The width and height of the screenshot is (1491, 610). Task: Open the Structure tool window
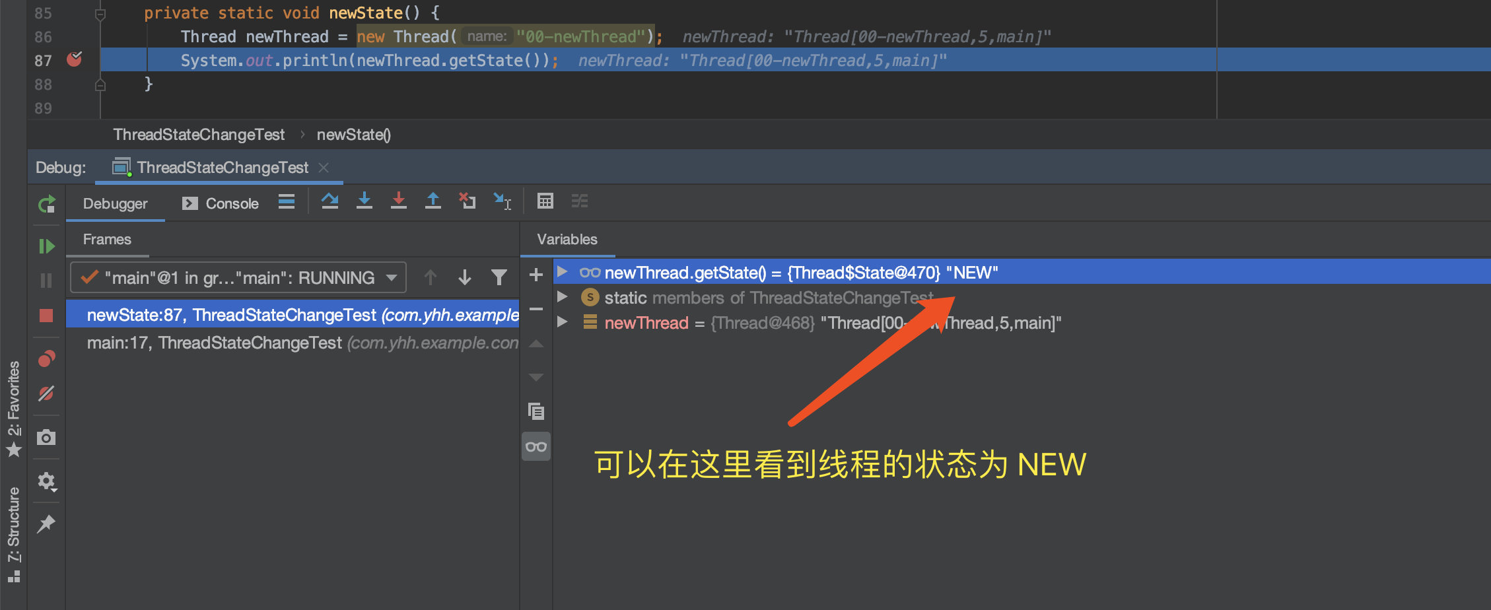14,535
